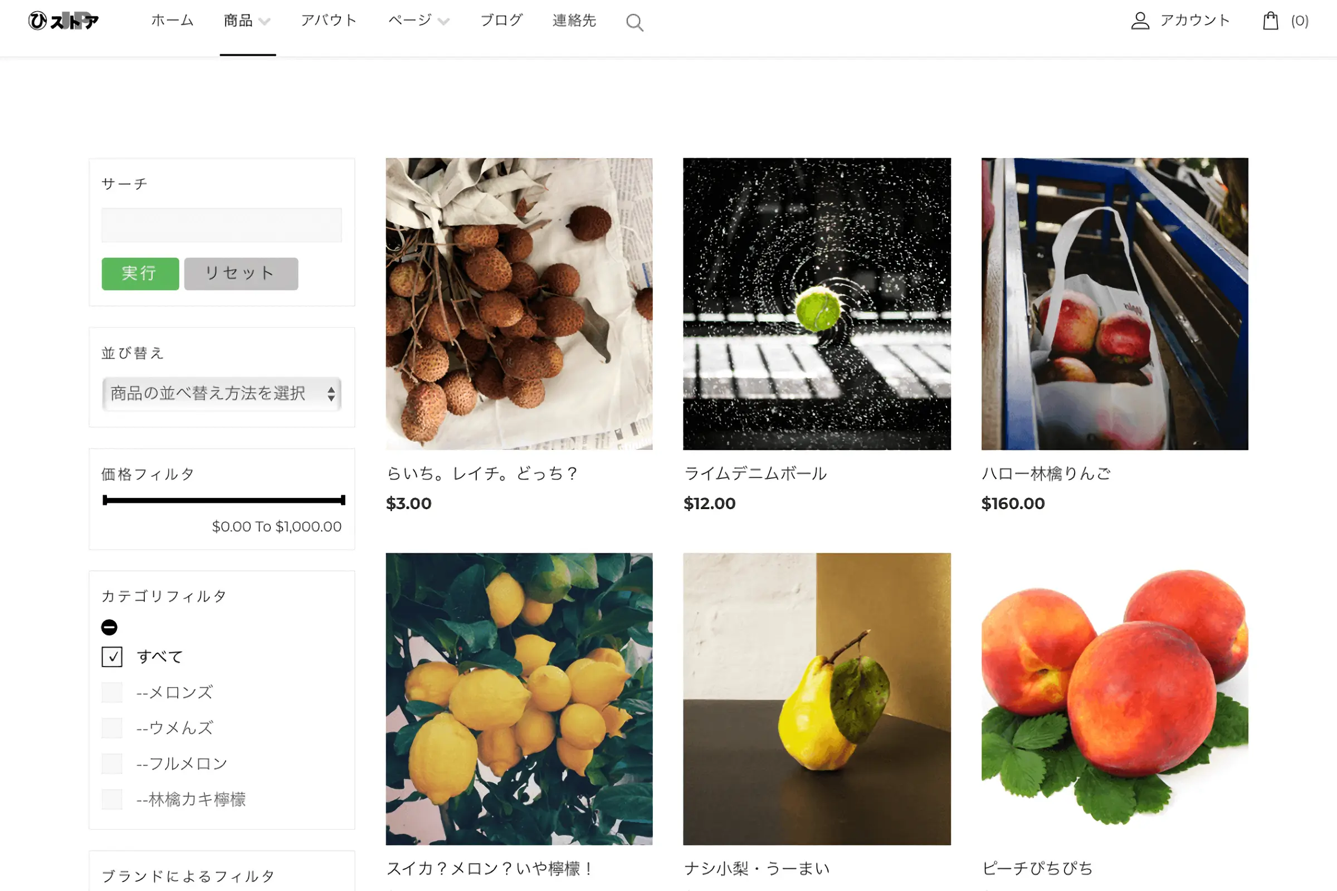
Task: Toggle the すべて category checkbox
Action: point(112,657)
